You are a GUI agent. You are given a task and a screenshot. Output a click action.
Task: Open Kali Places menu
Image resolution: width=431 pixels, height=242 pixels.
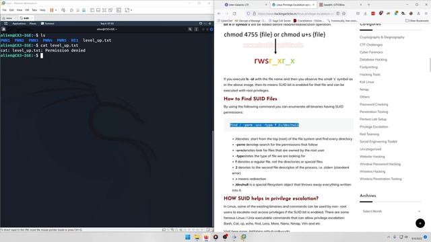[33, 24]
